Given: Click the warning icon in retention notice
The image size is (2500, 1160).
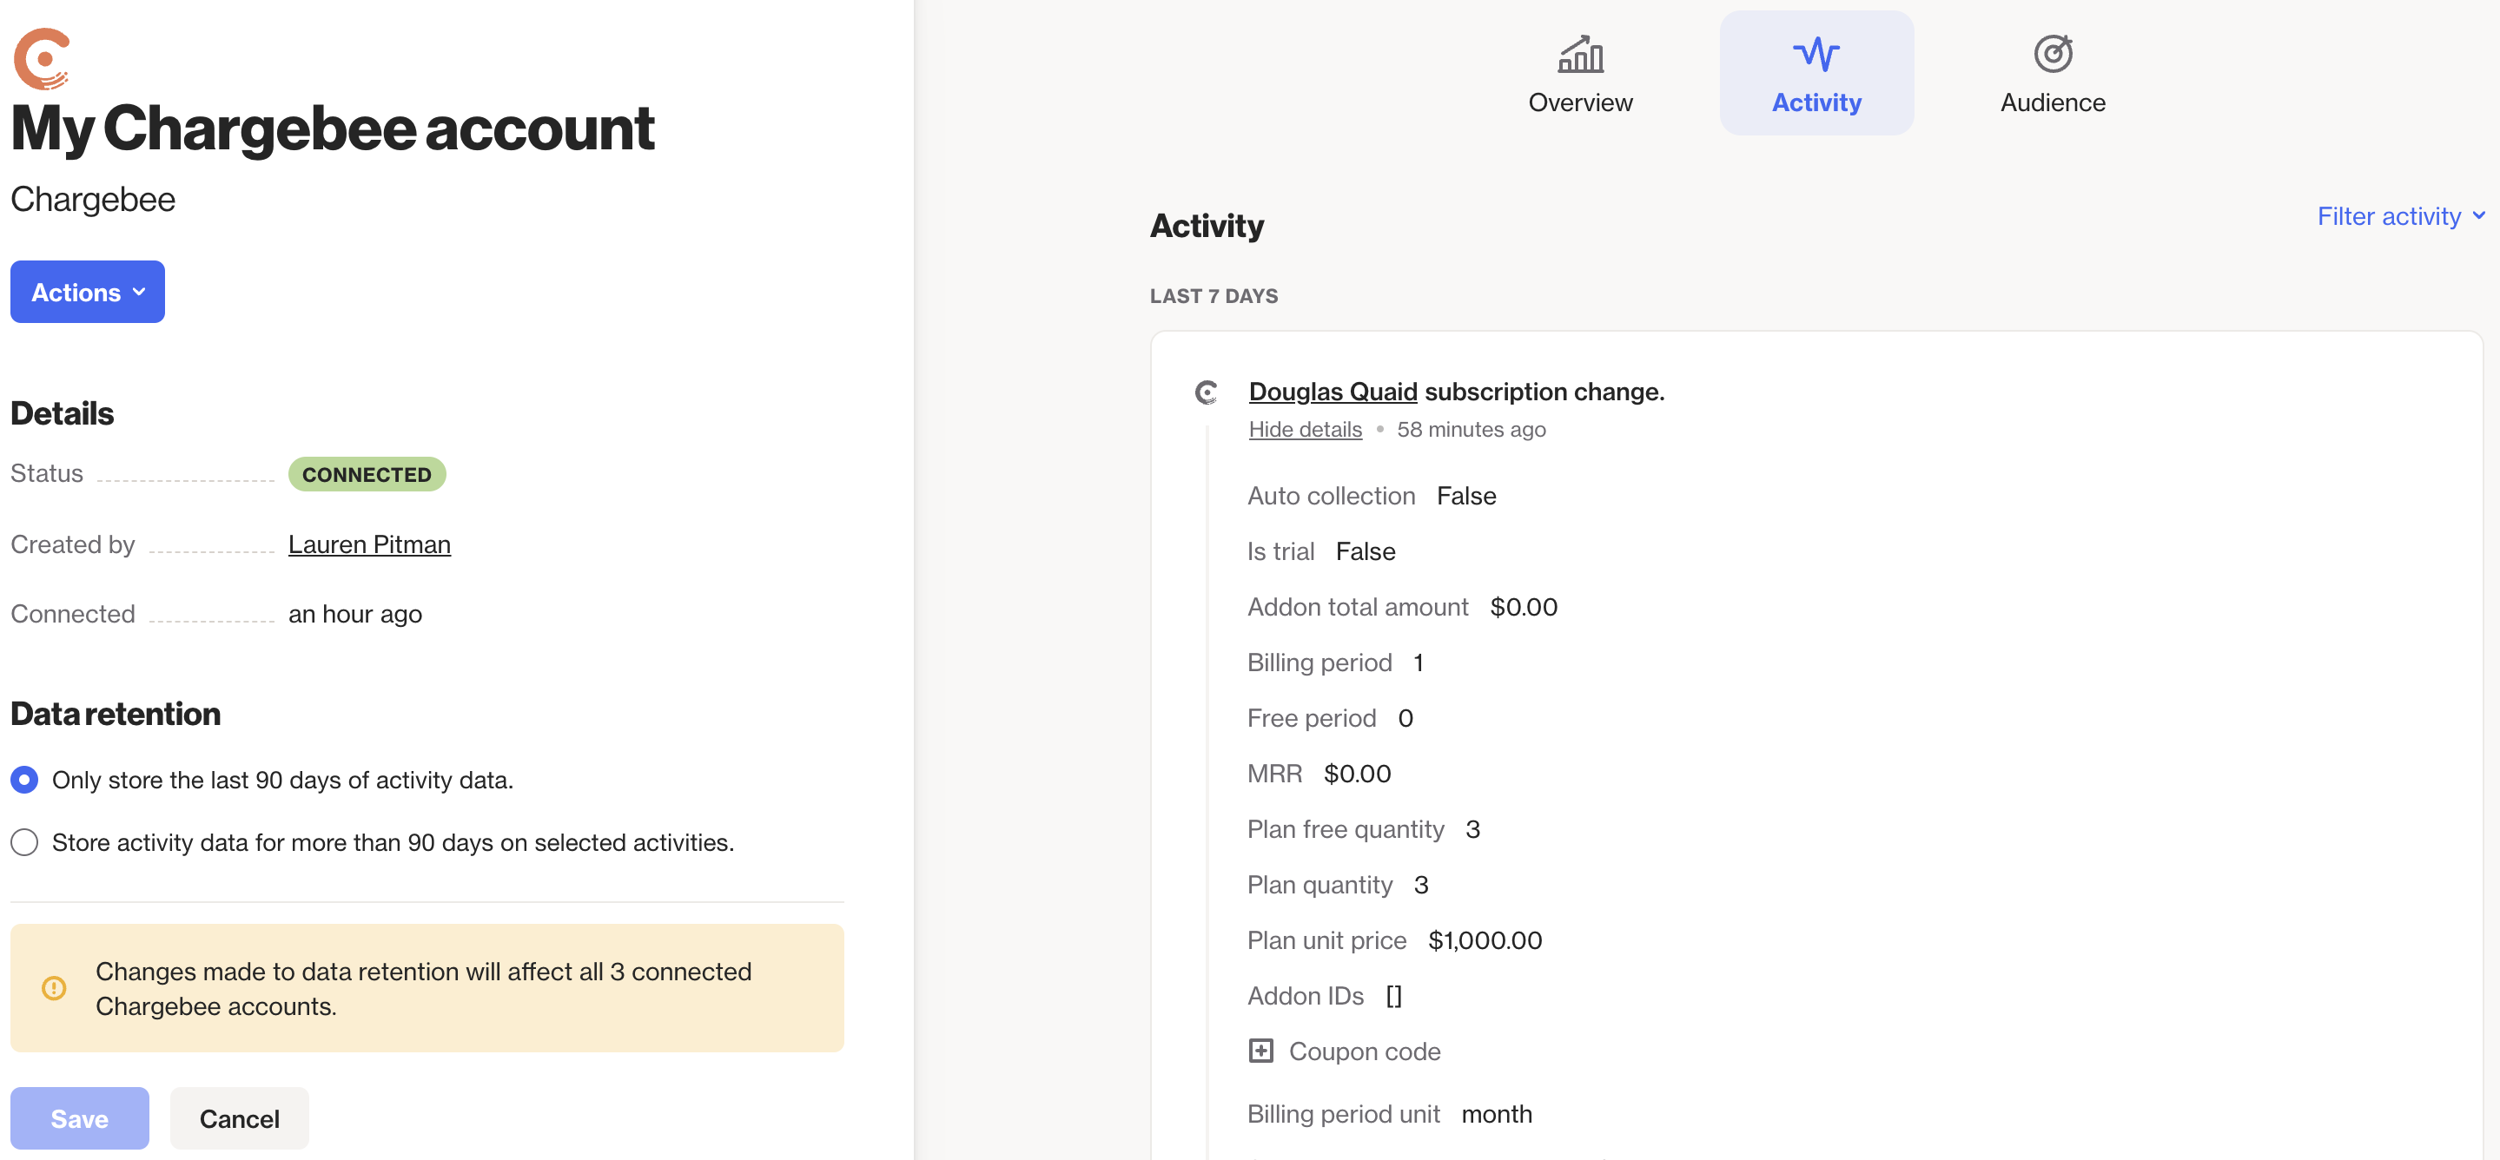Looking at the screenshot, I should click(55, 987).
